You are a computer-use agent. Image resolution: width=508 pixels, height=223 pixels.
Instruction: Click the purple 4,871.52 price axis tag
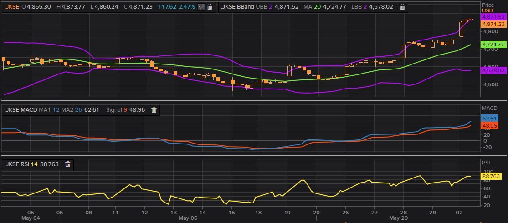click(494, 17)
